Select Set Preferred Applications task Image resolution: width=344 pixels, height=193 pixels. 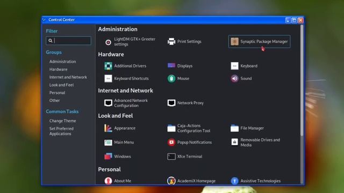[61, 131]
